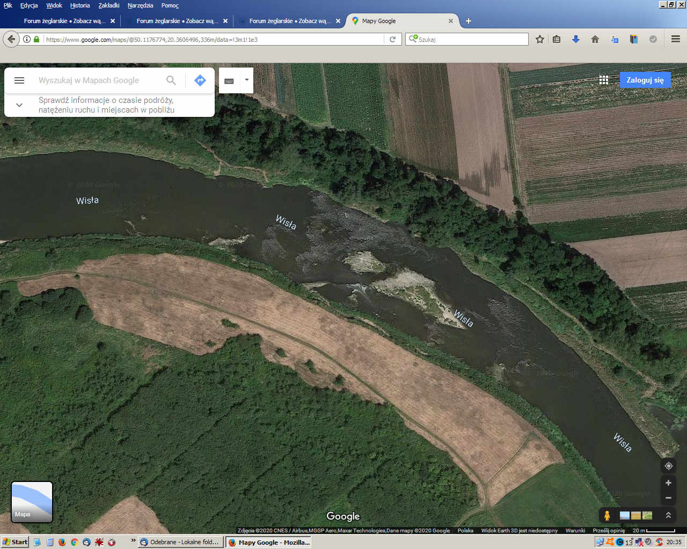Click the Zaloguj się button
The image size is (687, 549).
pos(645,80)
